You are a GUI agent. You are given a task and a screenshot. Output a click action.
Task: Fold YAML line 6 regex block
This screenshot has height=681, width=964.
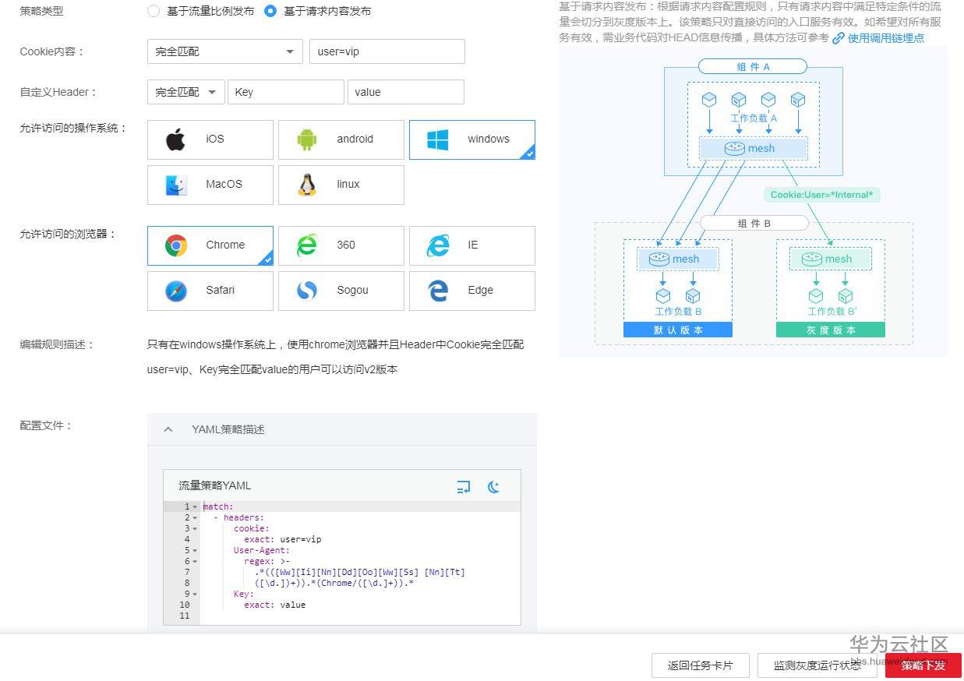click(x=195, y=562)
